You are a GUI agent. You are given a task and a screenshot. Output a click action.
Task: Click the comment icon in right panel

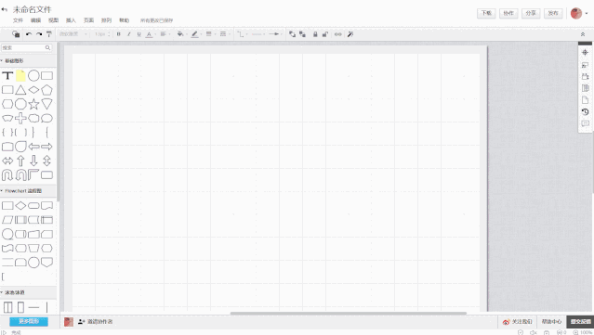pos(585,123)
